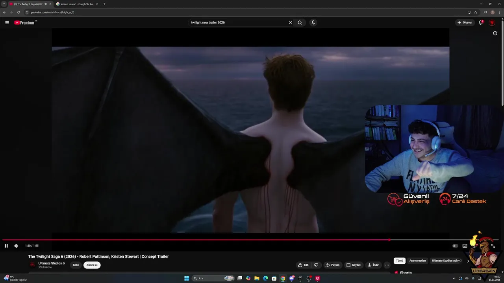Open the YouTube hamburger guide menu

coord(7,22)
